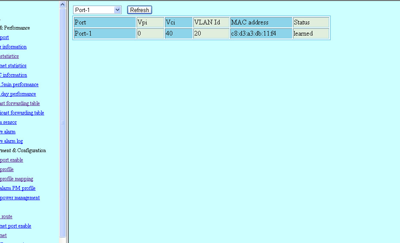Open the alarm PM profile link
The image size is (400, 243).
click(18, 188)
